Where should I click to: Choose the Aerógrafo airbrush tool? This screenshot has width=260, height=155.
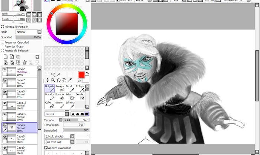click(x=60, y=88)
